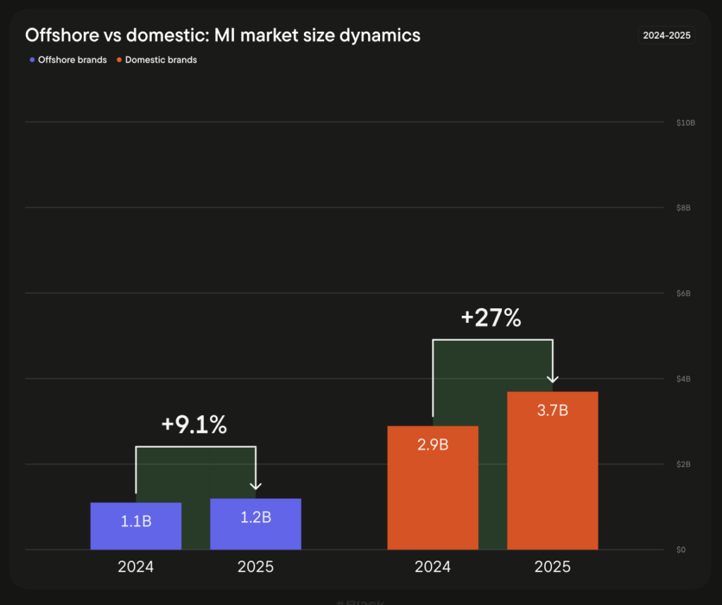The width and height of the screenshot is (722, 605).
Task: Select the 2025 label under domestic bars
Action: pos(552,566)
